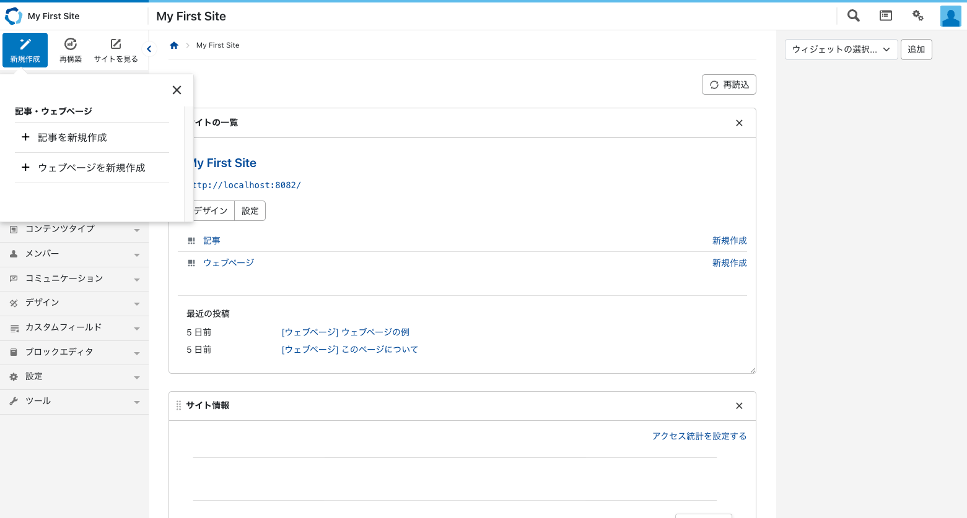
Task: Close the サイト情報 widget
Action: tap(739, 406)
